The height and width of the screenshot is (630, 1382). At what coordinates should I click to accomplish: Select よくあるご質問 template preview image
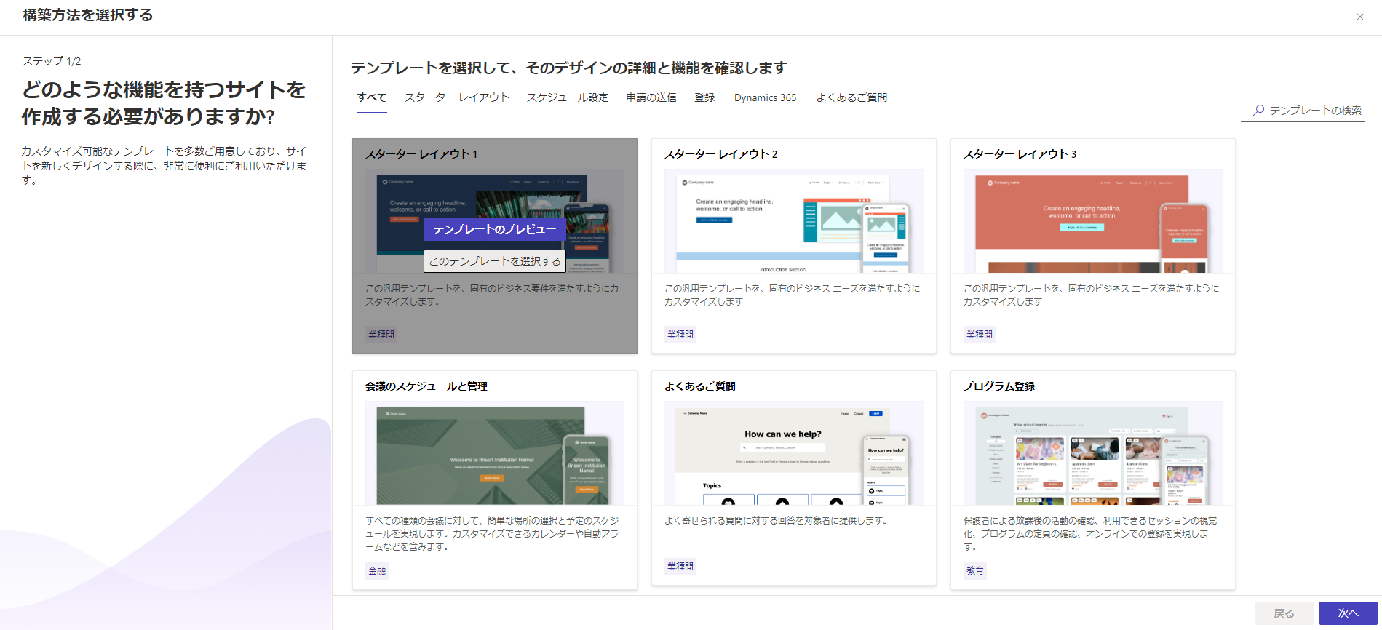(x=793, y=452)
